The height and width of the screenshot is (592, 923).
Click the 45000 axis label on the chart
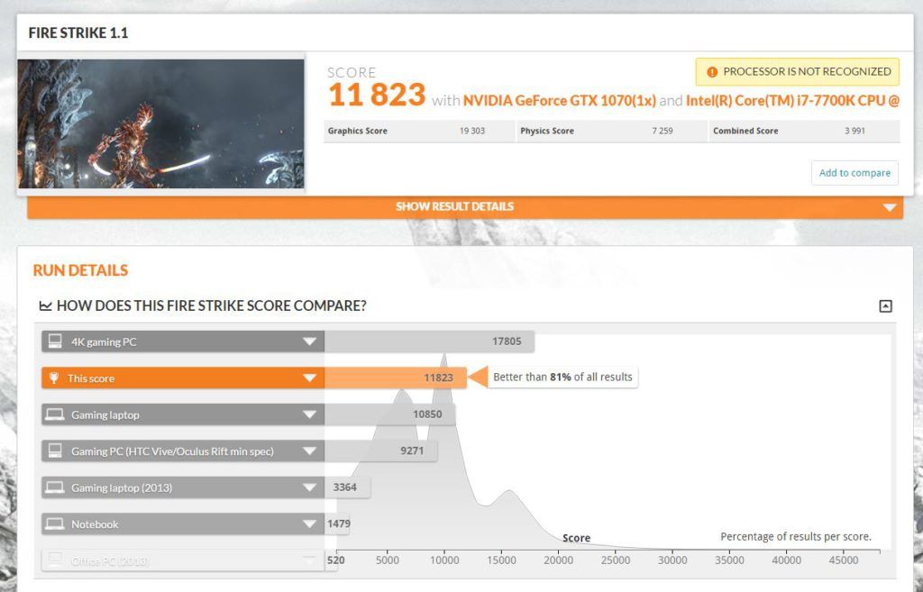[x=844, y=560]
